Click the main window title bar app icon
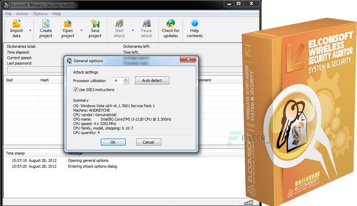This screenshot has width=357, height=206. coord(6,5)
